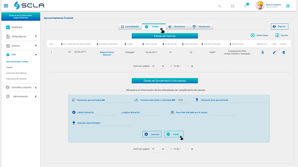Click the search magnifier icon
298x167 pixels.
point(220,6)
